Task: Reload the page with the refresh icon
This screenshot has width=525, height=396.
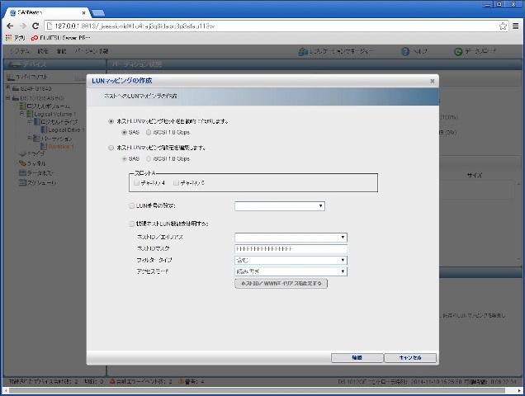Action: coord(35,26)
